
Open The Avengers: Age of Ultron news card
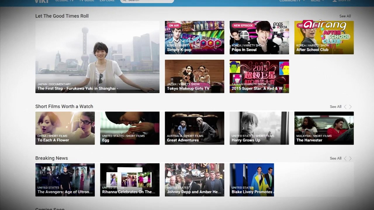[x=65, y=180]
